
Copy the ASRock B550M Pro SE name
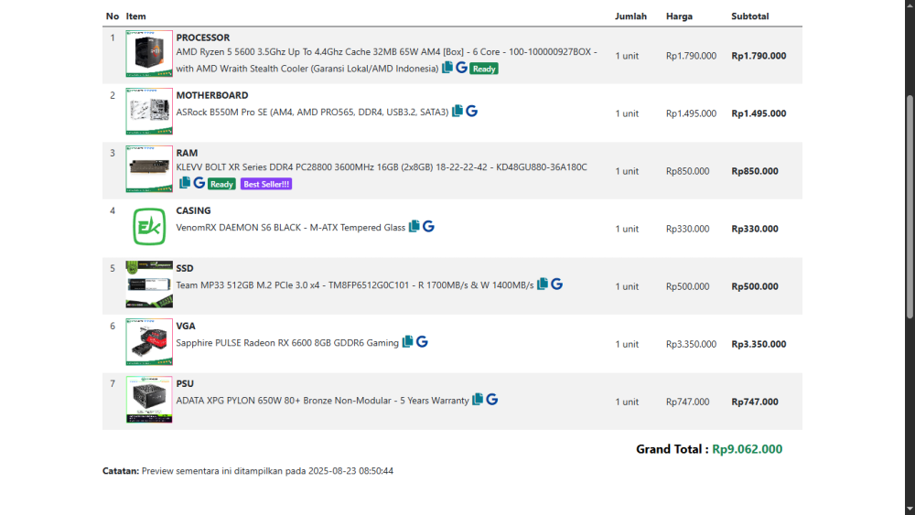click(457, 111)
